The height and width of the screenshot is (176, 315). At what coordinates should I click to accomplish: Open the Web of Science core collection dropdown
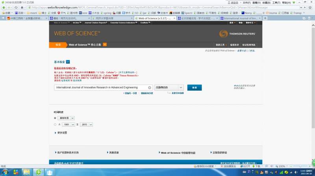tap(105, 44)
